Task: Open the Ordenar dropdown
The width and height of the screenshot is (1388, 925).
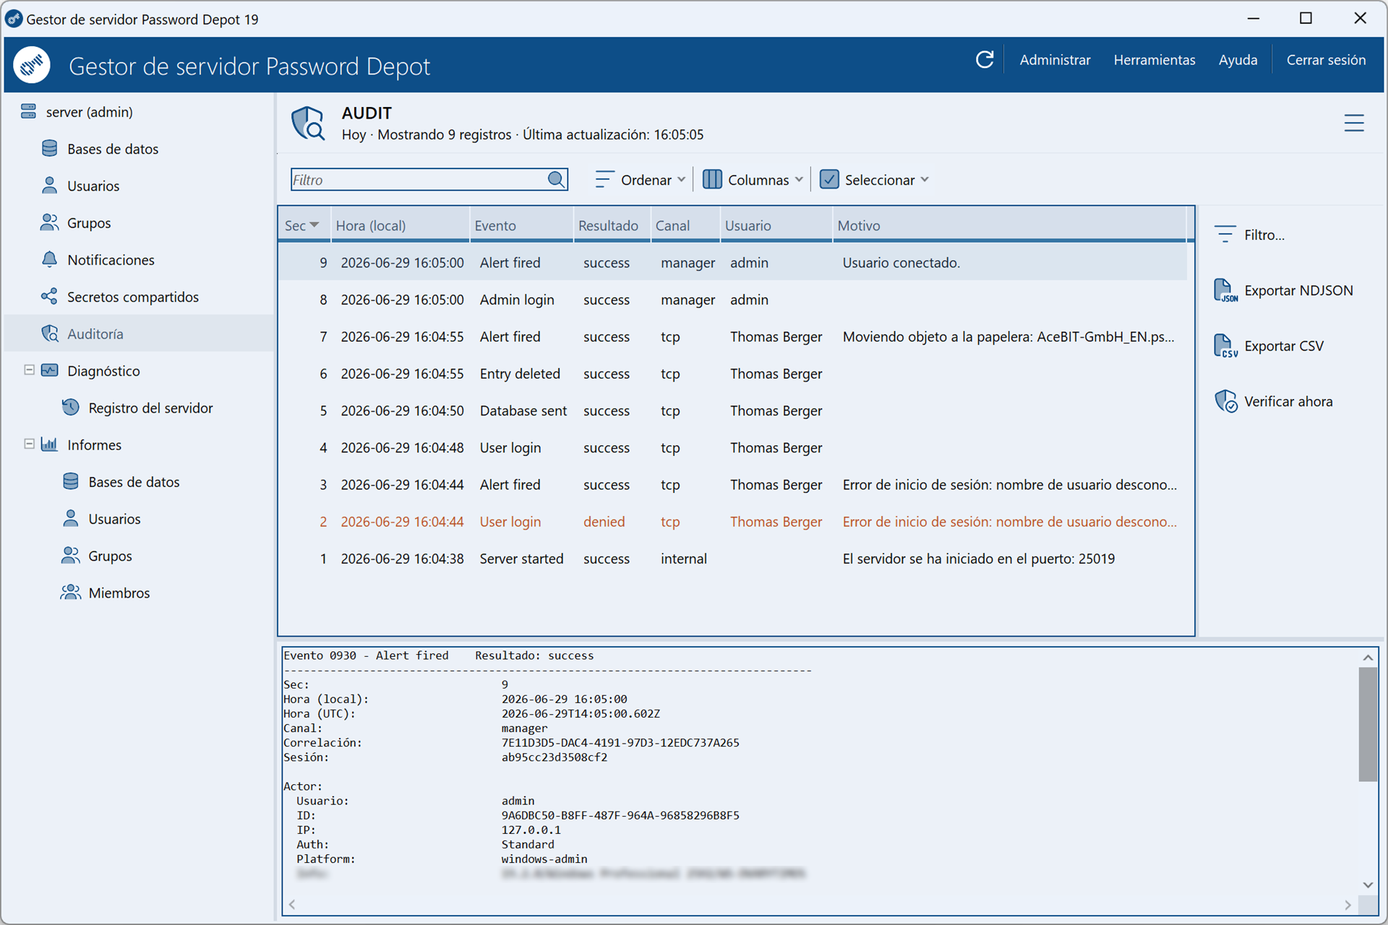Action: pyautogui.click(x=640, y=180)
